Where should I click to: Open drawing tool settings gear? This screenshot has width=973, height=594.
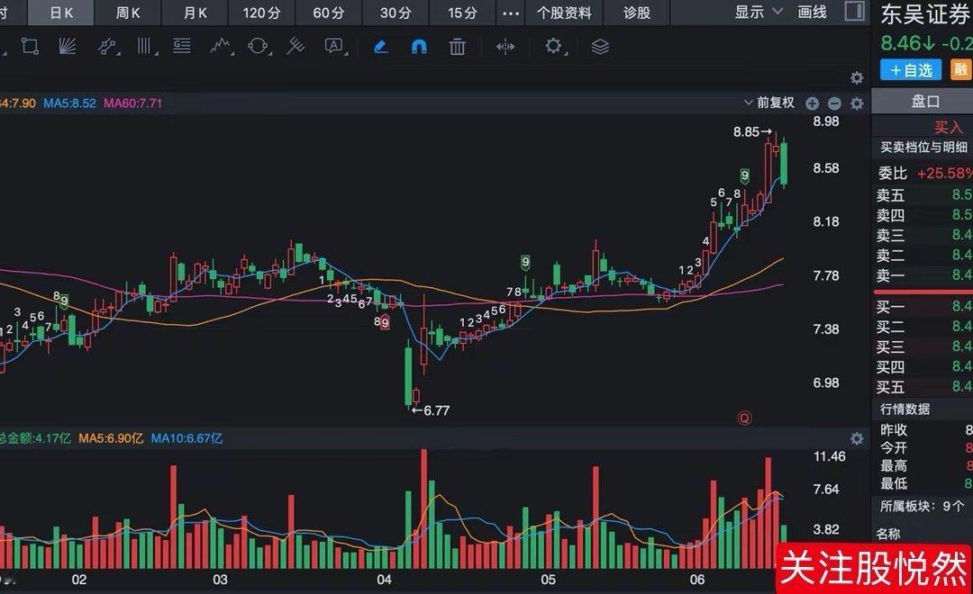point(553,46)
